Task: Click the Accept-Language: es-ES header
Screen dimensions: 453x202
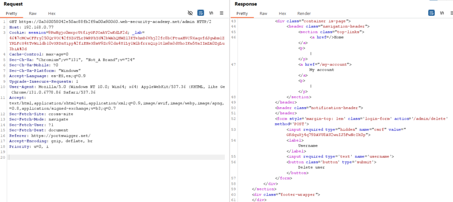Action: [47, 76]
